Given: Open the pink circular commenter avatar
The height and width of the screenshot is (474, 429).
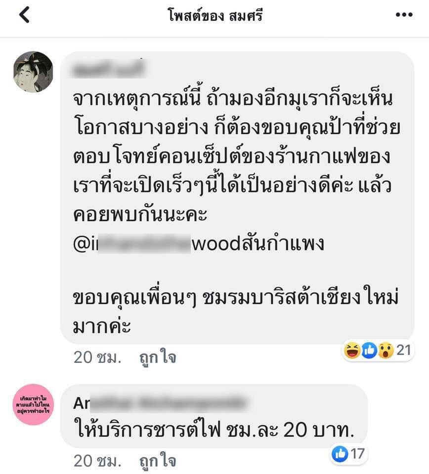Looking at the screenshot, I should click(x=33, y=404).
